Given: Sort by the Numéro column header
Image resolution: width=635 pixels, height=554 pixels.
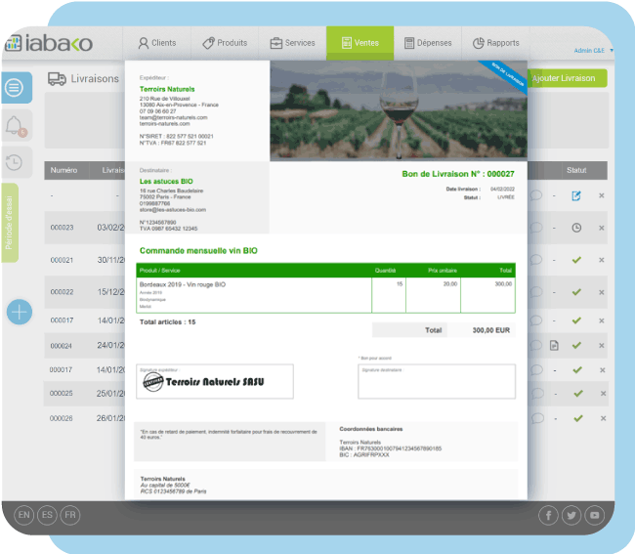Looking at the screenshot, I should (63, 170).
